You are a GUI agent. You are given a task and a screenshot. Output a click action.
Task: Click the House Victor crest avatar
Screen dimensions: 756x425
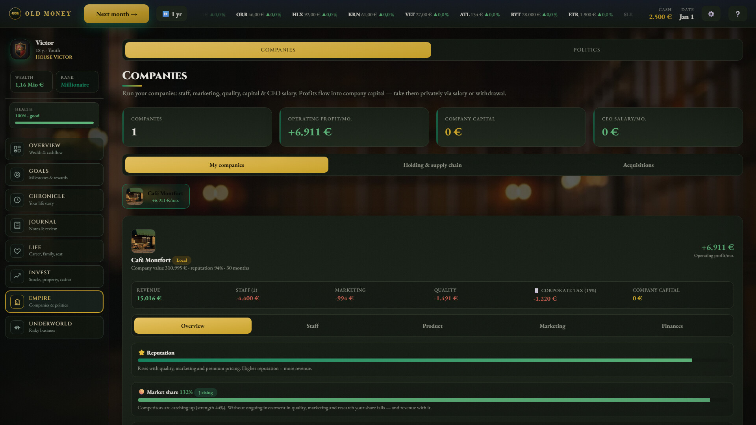tap(20, 50)
